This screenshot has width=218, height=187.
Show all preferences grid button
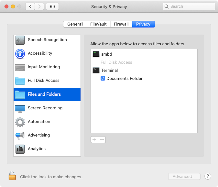[x=52, y=7]
